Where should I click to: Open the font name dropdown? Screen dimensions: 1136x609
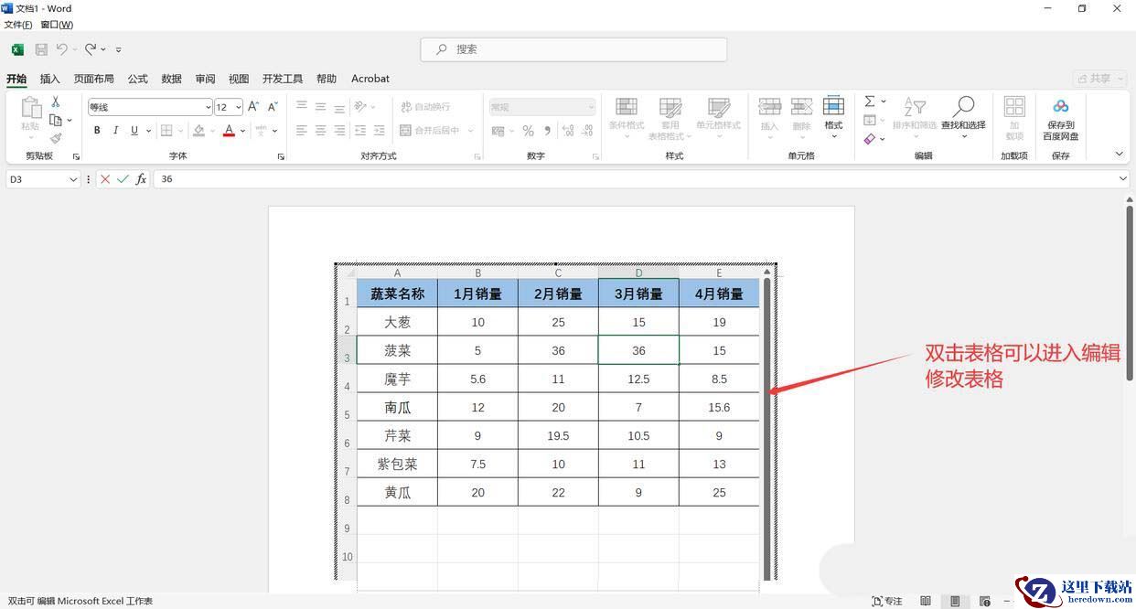209,107
